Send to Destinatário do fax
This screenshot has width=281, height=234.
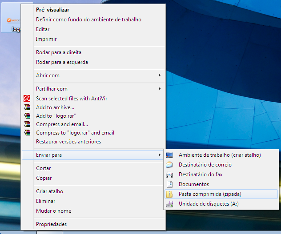pos(221,175)
